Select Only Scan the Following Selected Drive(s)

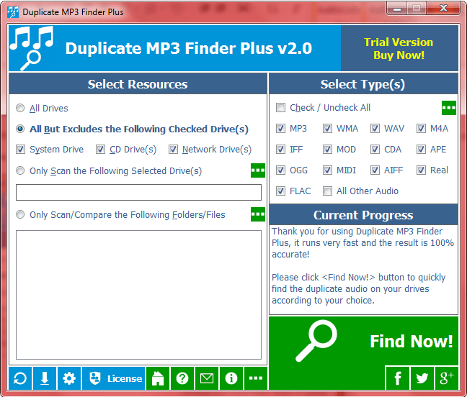pyautogui.click(x=20, y=170)
